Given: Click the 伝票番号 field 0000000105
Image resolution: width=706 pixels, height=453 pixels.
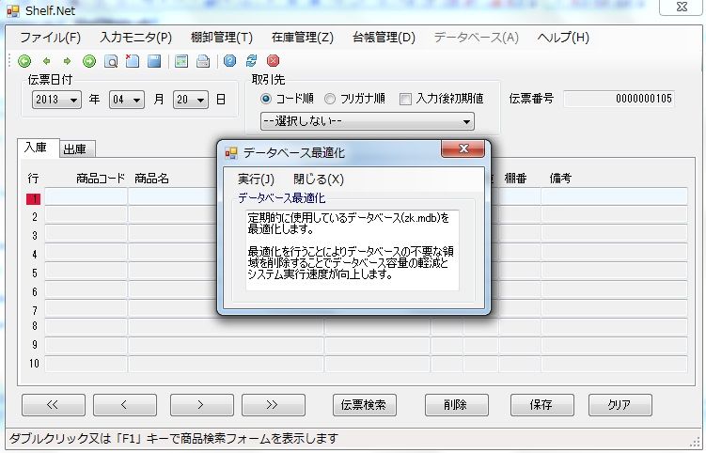Looking at the screenshot, I should (620, 99).
